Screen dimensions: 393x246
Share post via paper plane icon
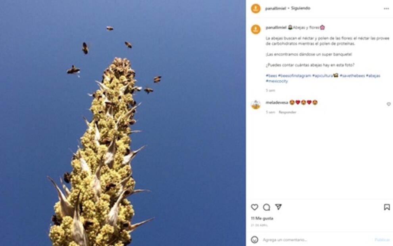[x=278, y=207]
